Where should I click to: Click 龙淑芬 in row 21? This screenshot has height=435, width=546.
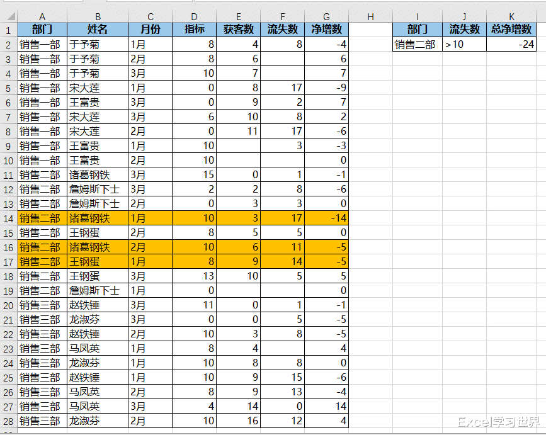[x=98, y=319]
